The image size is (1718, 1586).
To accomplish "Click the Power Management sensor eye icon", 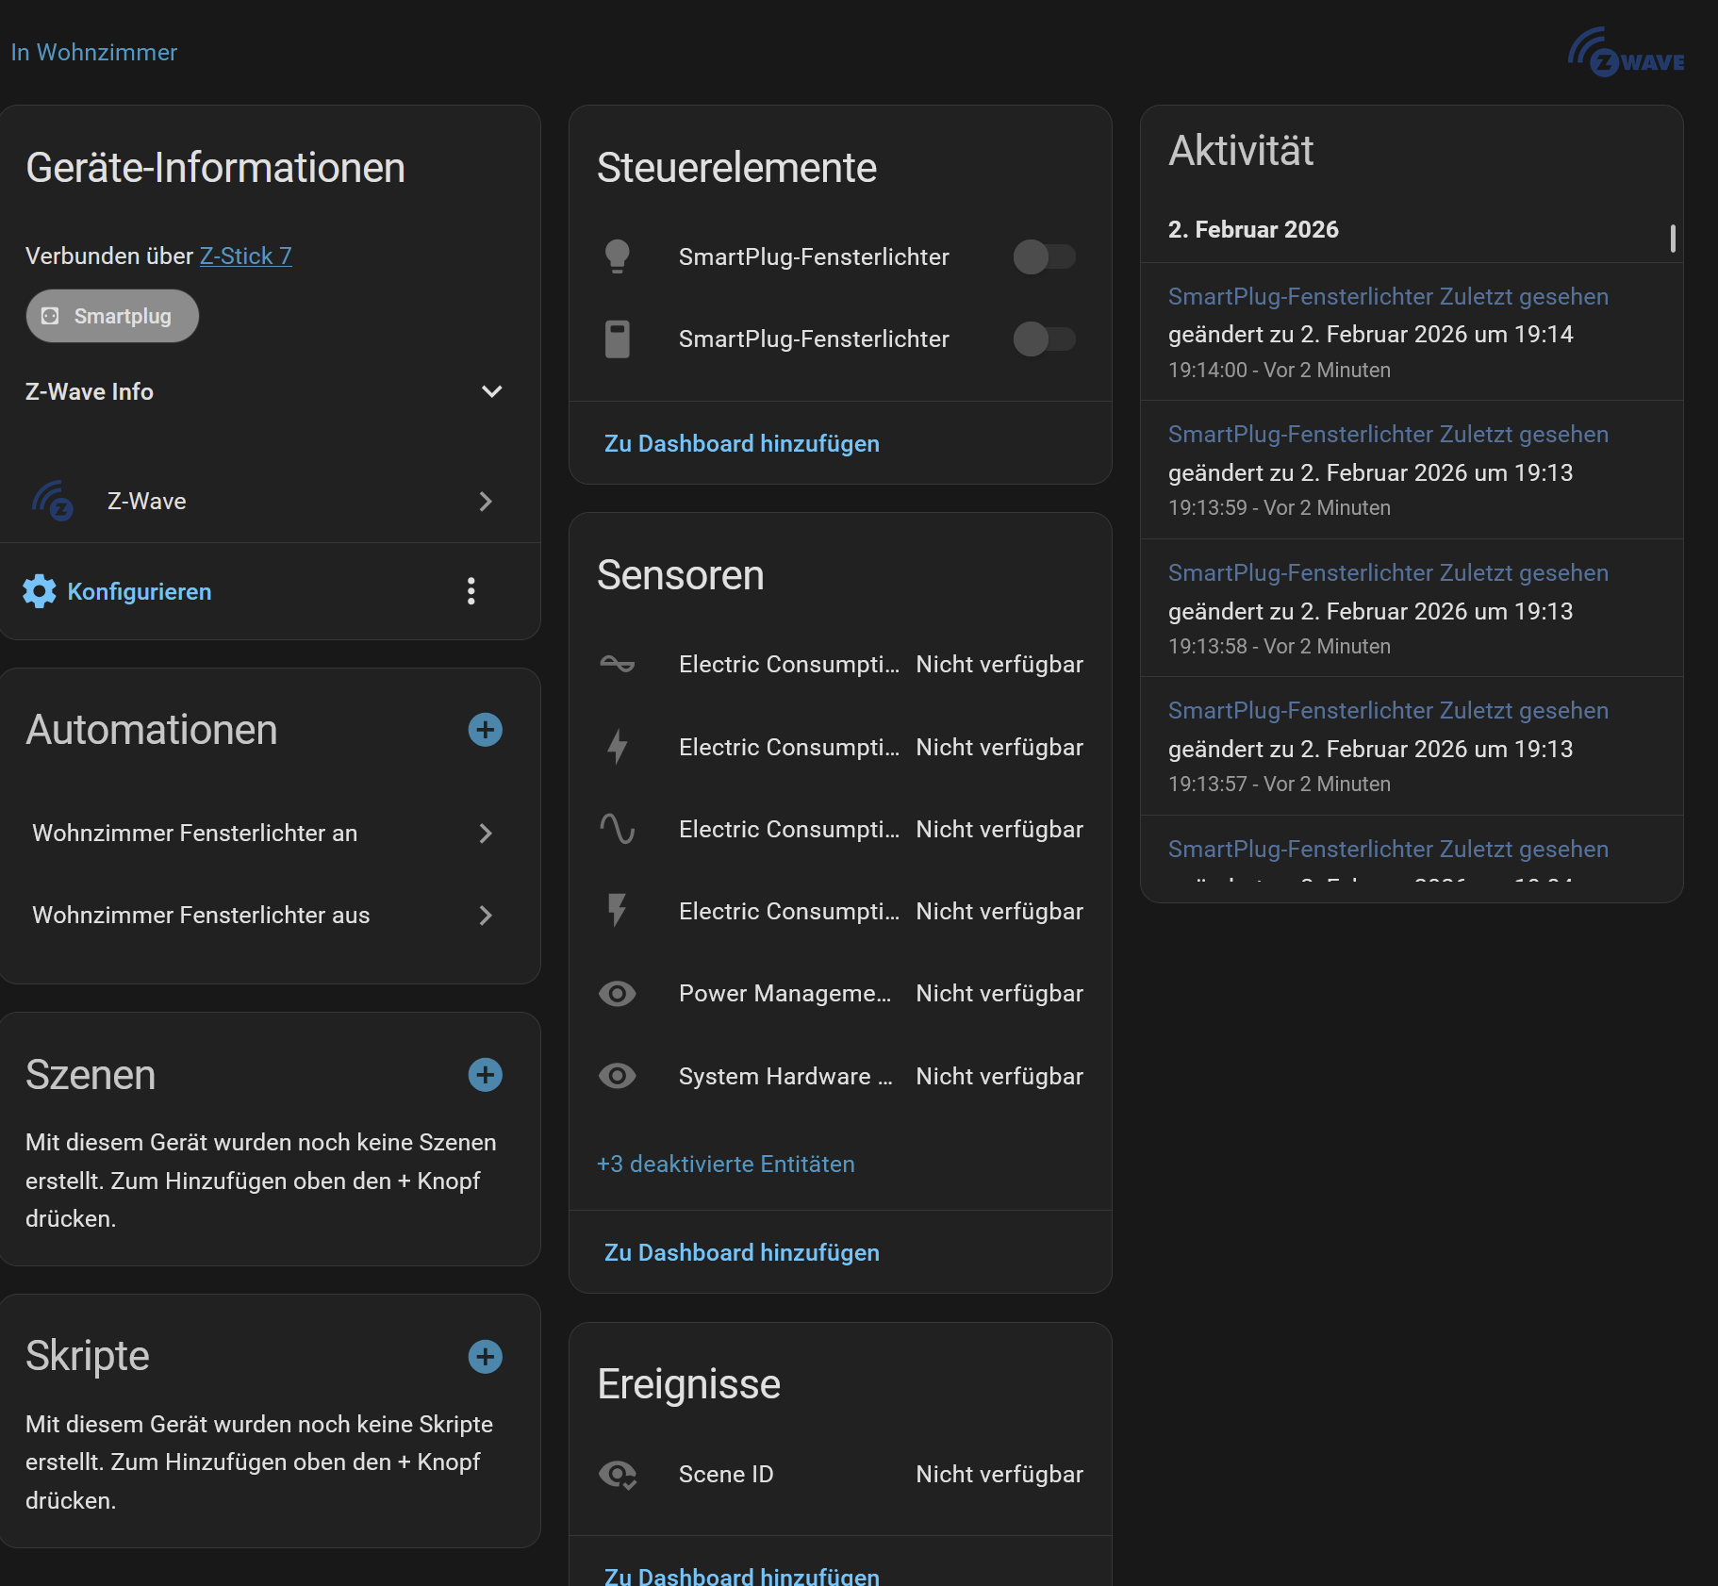I will [x=618, y=994].
